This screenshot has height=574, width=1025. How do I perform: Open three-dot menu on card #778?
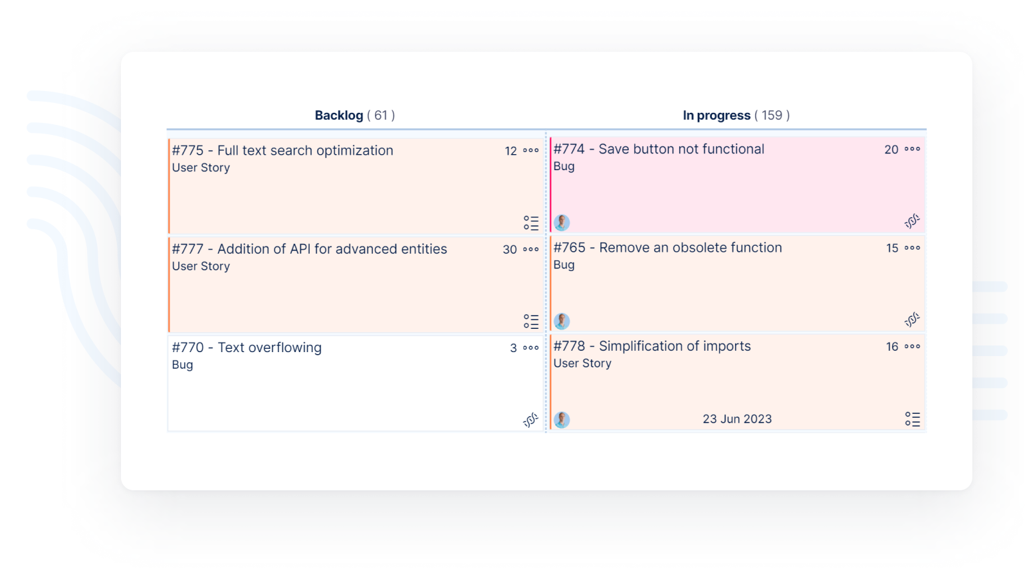912,347
